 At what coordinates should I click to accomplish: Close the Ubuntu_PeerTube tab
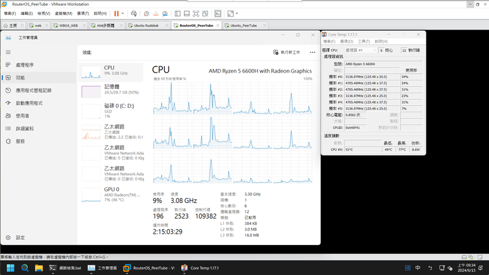click(x=265, y=26)
